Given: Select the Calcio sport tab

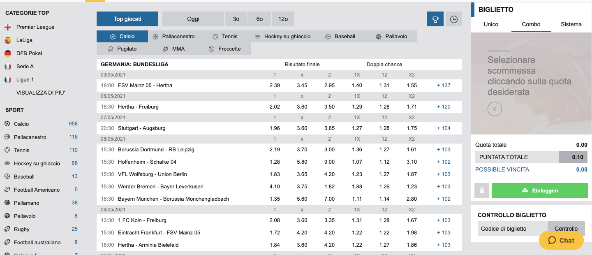Looking at the screenshot, I should point(122,37).
